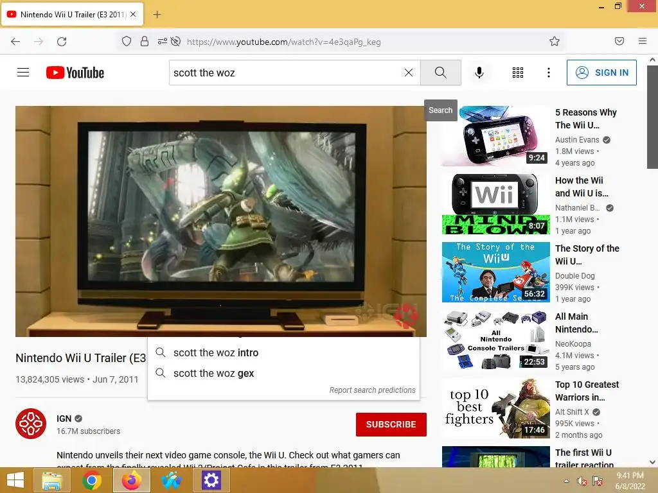The width and height of the screenshot is (658, 493).
Task: Open the taskbar clock showing 9:41 PM
Action: 630,481
